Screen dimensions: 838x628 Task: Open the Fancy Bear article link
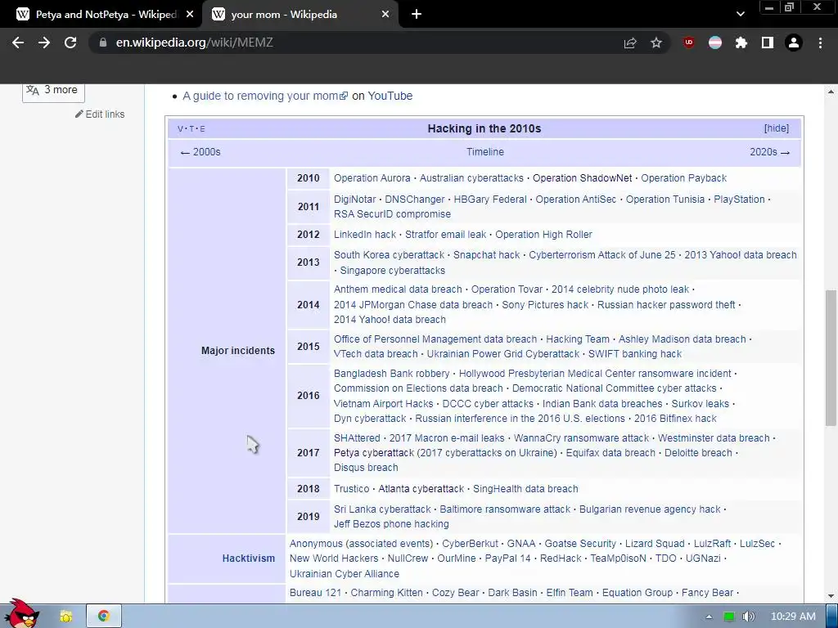[707, 593]
